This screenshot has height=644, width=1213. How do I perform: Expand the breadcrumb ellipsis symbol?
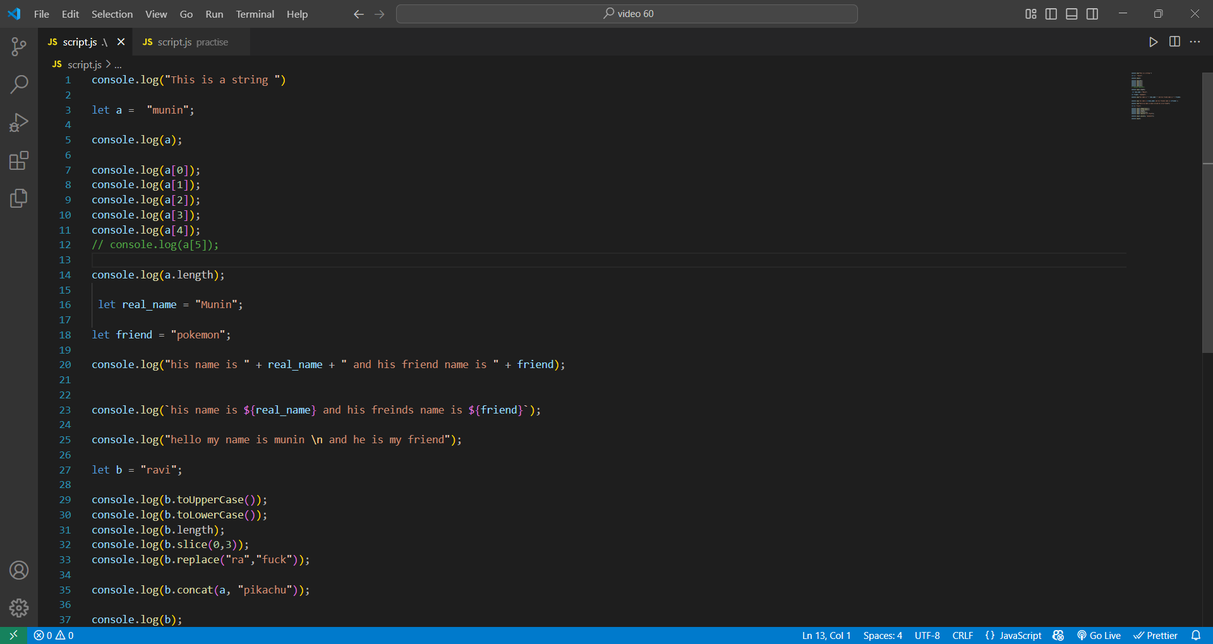[118, 64]
